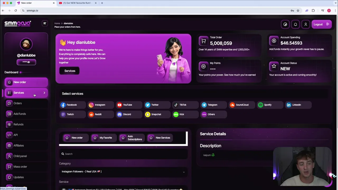Open the Child panel icon
Image resolution: width=338 pixels, height=190 pixels.
pos(9,156)
